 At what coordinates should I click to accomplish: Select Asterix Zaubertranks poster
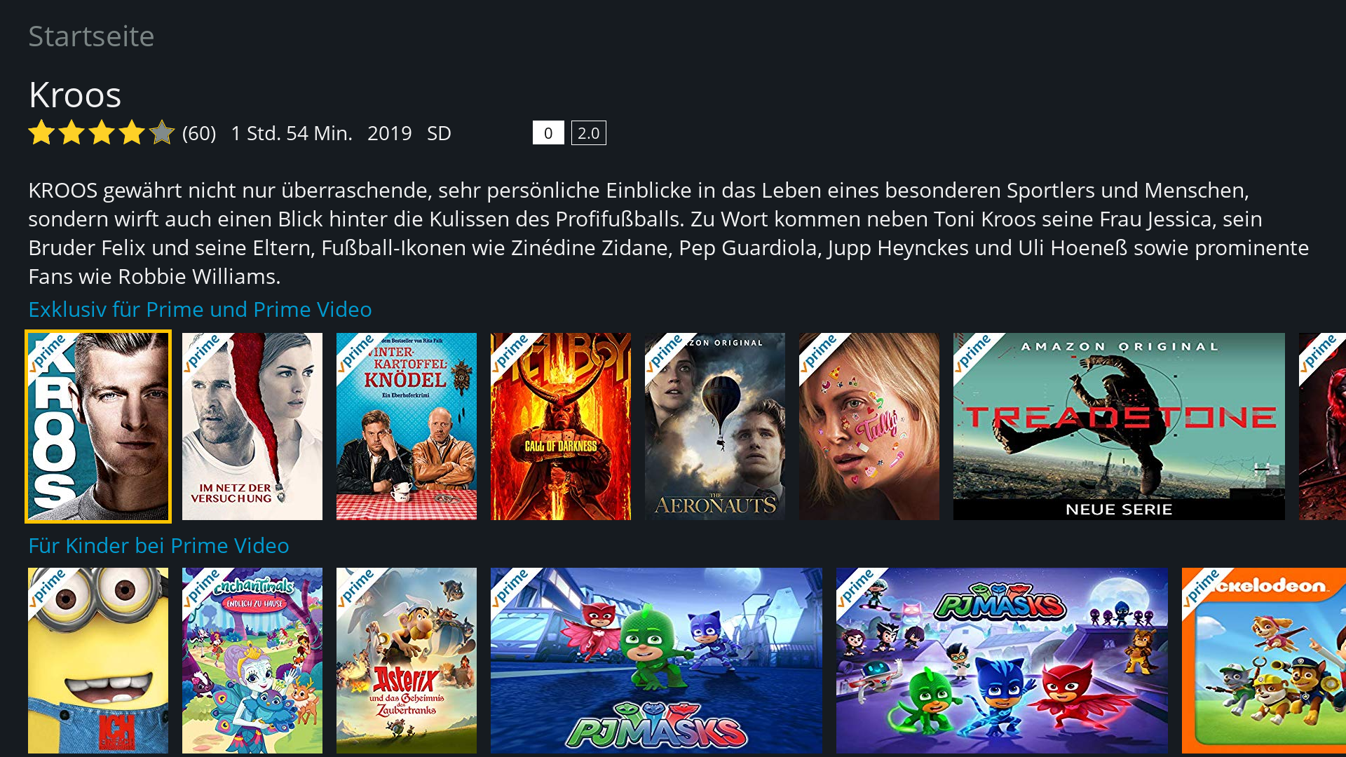tap(407, 660)
